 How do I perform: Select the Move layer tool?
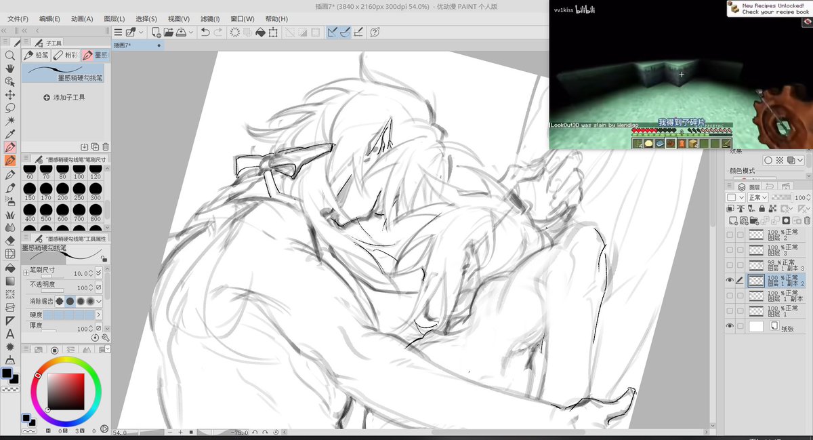(x=10, y=95)
